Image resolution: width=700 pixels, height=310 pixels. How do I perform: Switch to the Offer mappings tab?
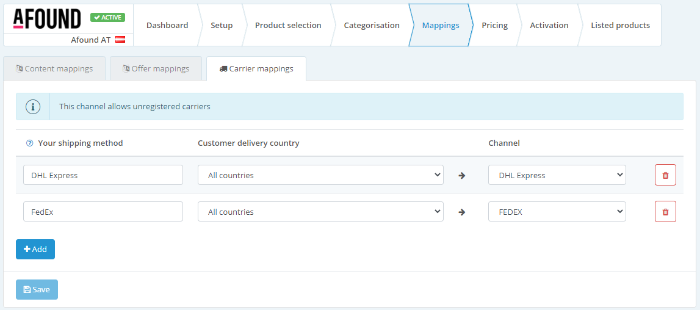156,68
